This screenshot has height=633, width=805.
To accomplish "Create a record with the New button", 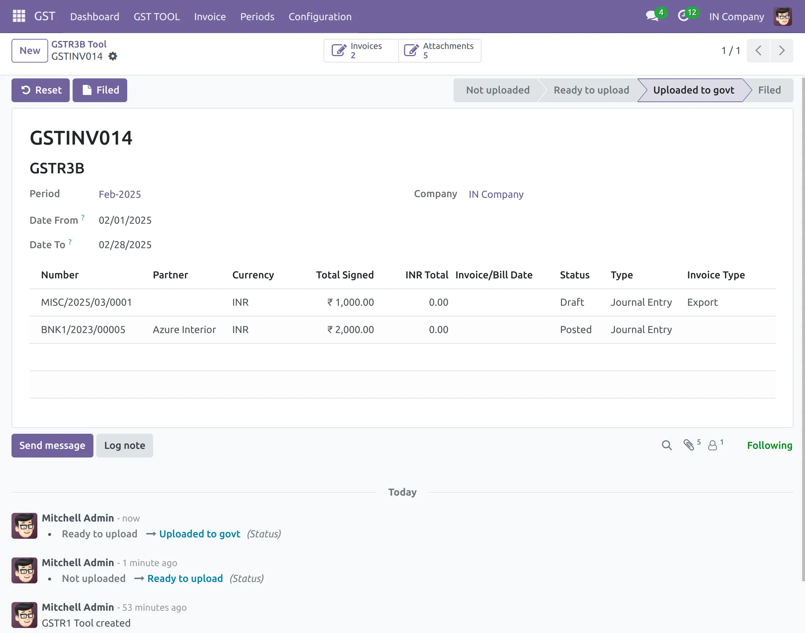I will click(x=29, y=50).
